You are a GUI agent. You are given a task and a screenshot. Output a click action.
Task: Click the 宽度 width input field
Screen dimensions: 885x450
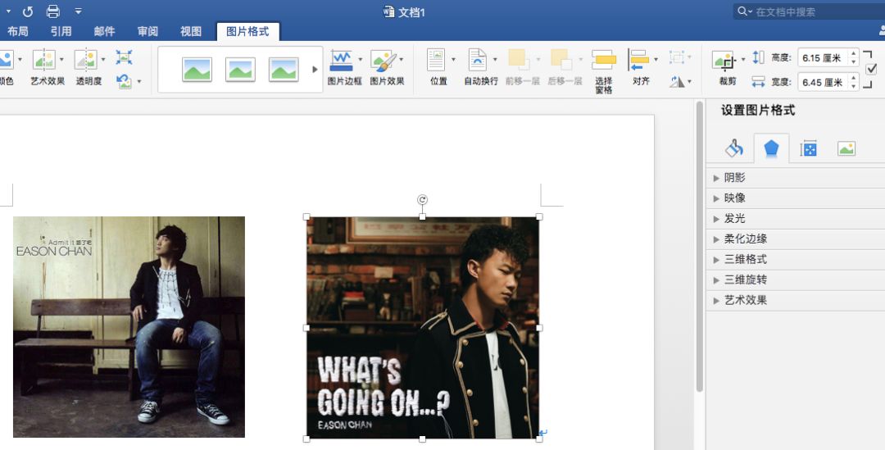(x=823, y=83)
